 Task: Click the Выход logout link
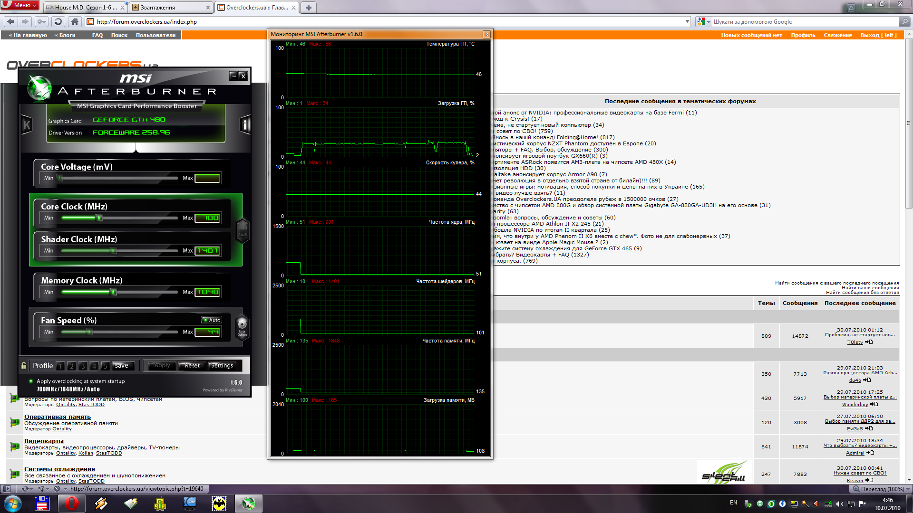[878, 35]
